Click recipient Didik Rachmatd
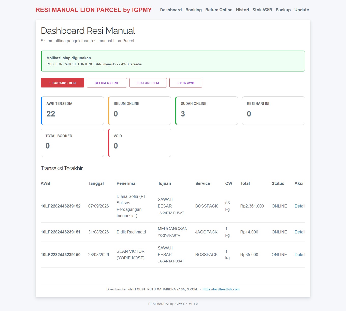 (x=131, y=232)
